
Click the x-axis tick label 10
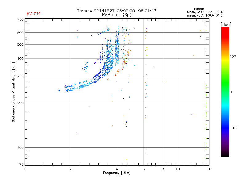(x=178, y=169)
